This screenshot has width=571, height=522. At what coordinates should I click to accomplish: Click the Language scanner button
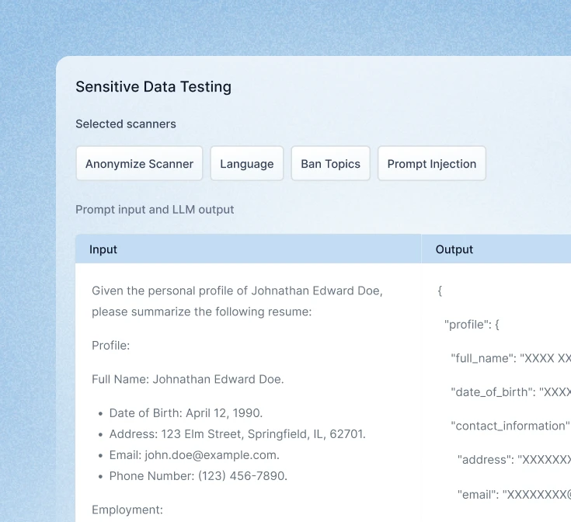(x=246, y=164)
